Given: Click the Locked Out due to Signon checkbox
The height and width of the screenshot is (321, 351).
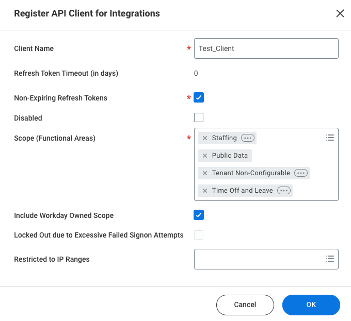Looking at the screenshot, I should pyautogui.click(x=199, y=235).
